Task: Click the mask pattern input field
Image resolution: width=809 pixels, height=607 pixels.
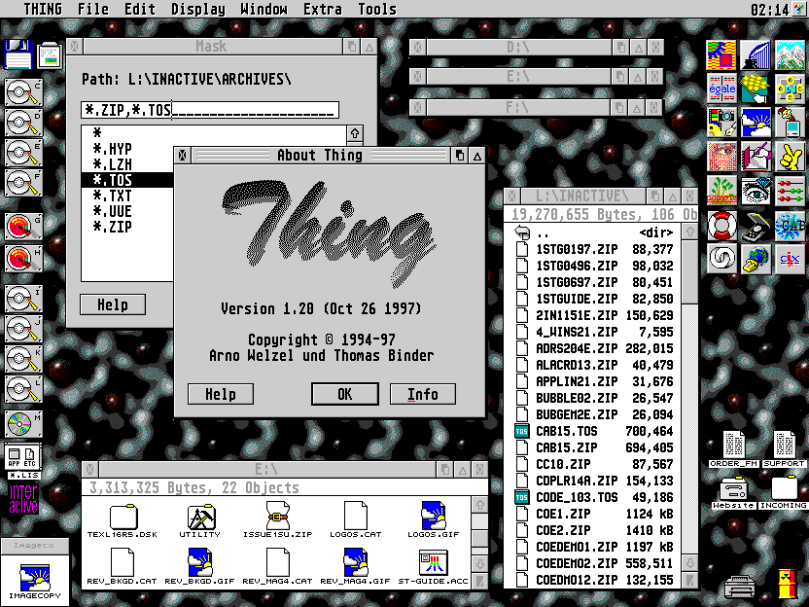Action: click(210, 110)
